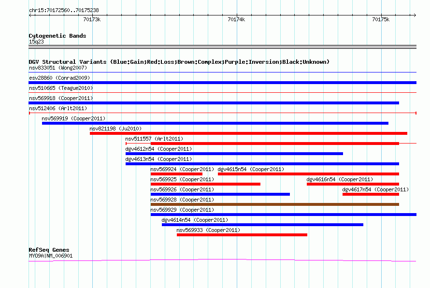Click the 70175k ruler label

381,19
